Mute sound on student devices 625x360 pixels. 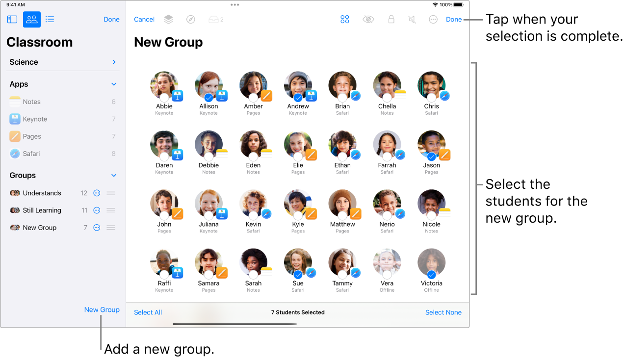(x=412, y=19)
